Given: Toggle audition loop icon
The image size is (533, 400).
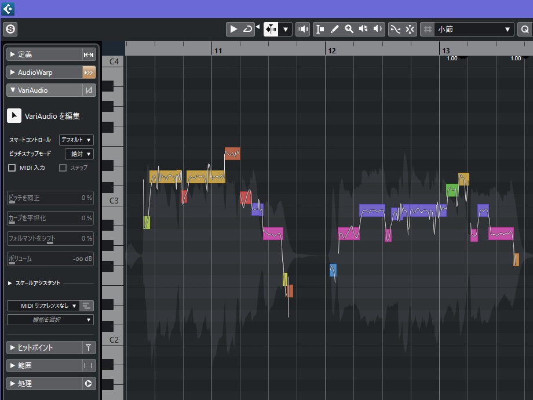Looking at the screenshot, I should point(247,29).
